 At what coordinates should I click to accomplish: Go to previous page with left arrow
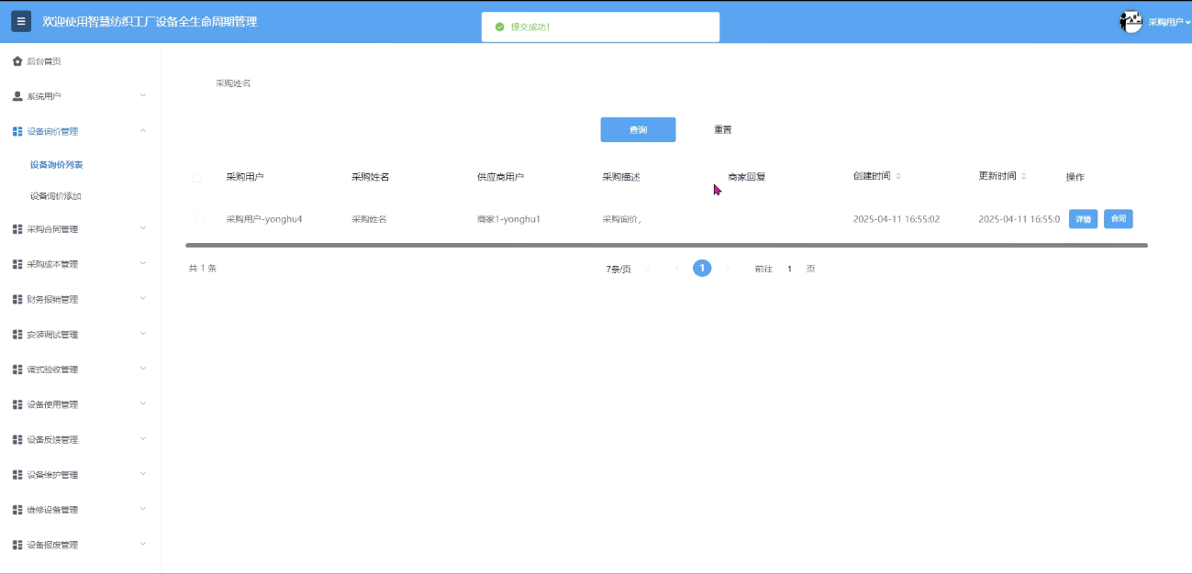677,269
